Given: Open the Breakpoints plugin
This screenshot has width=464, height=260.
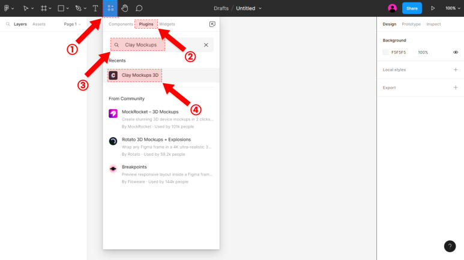Looking at the screenshot, I should click(x=161, y=174).
